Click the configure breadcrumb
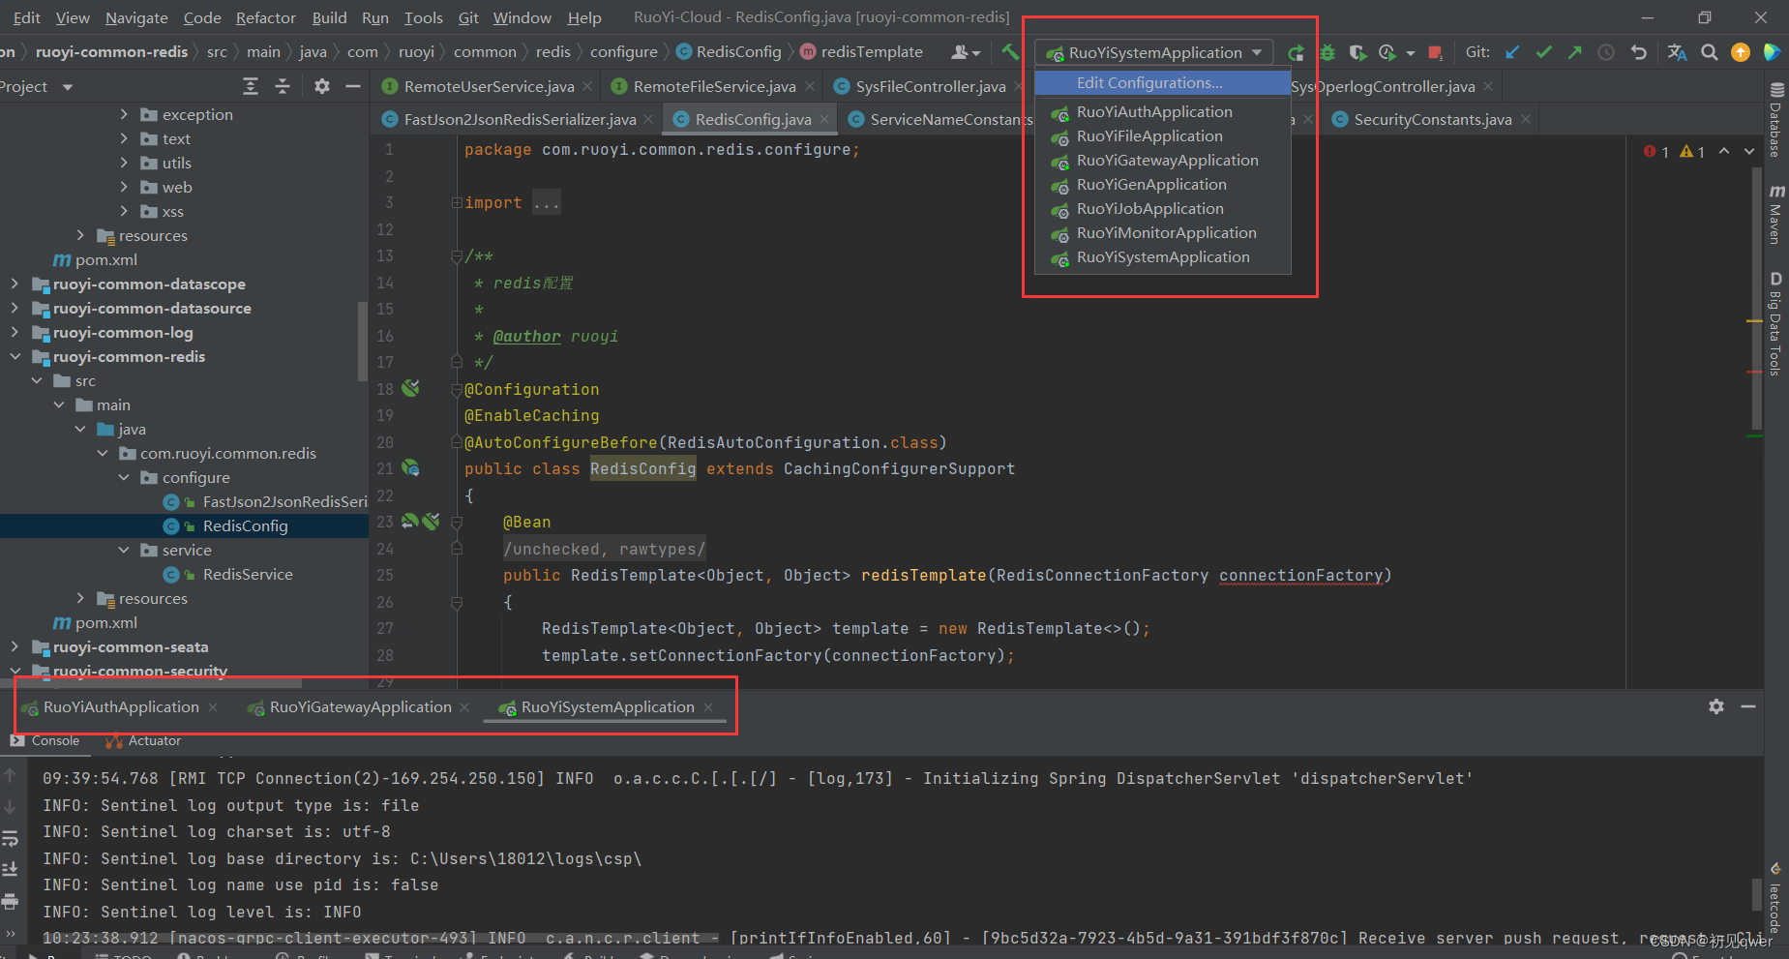 [624, 52]
